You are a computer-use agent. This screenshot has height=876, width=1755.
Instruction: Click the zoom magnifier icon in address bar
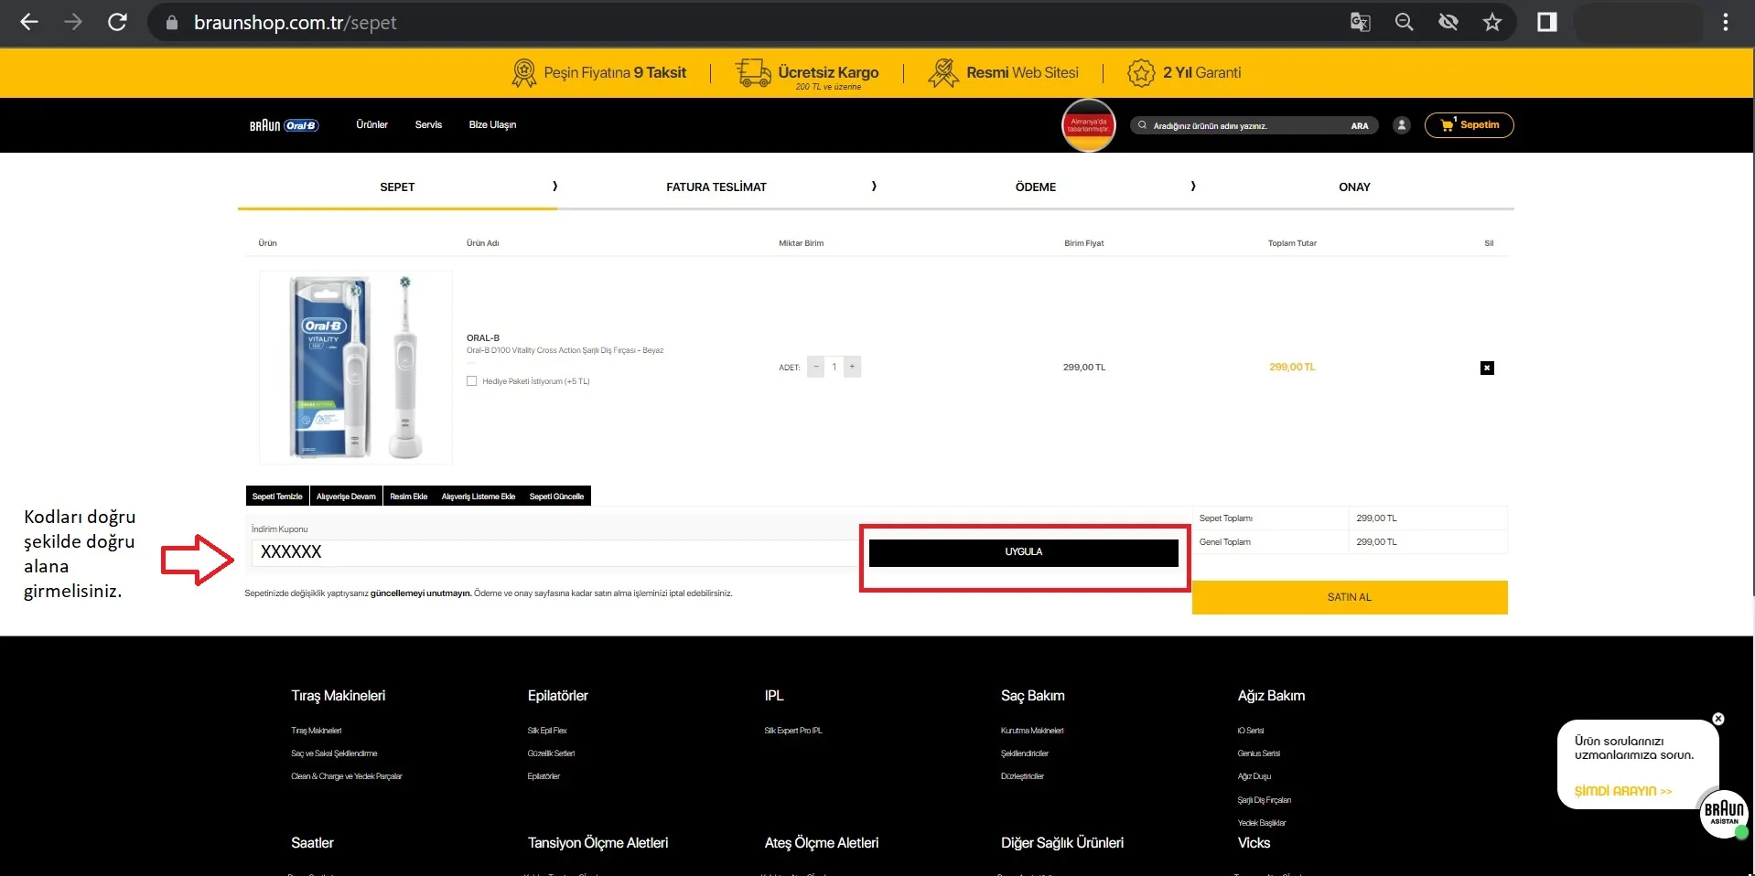point(1404,23)
